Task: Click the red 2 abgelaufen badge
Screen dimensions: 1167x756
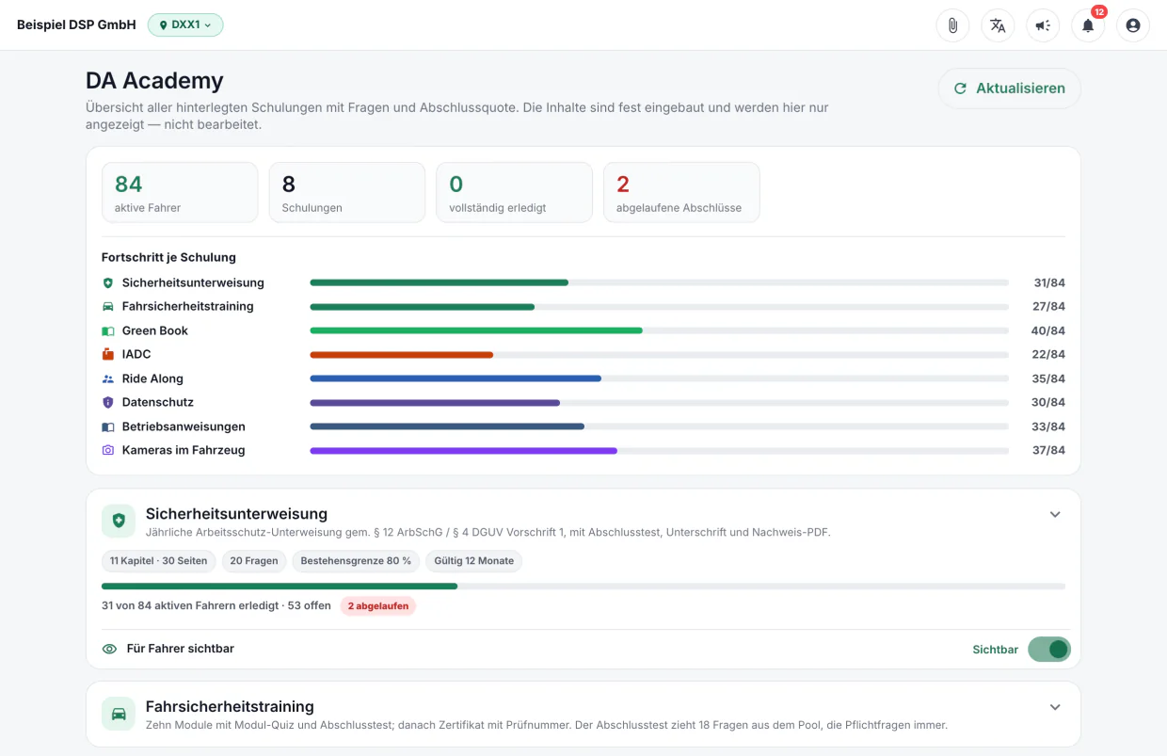Action: (378, 606)
